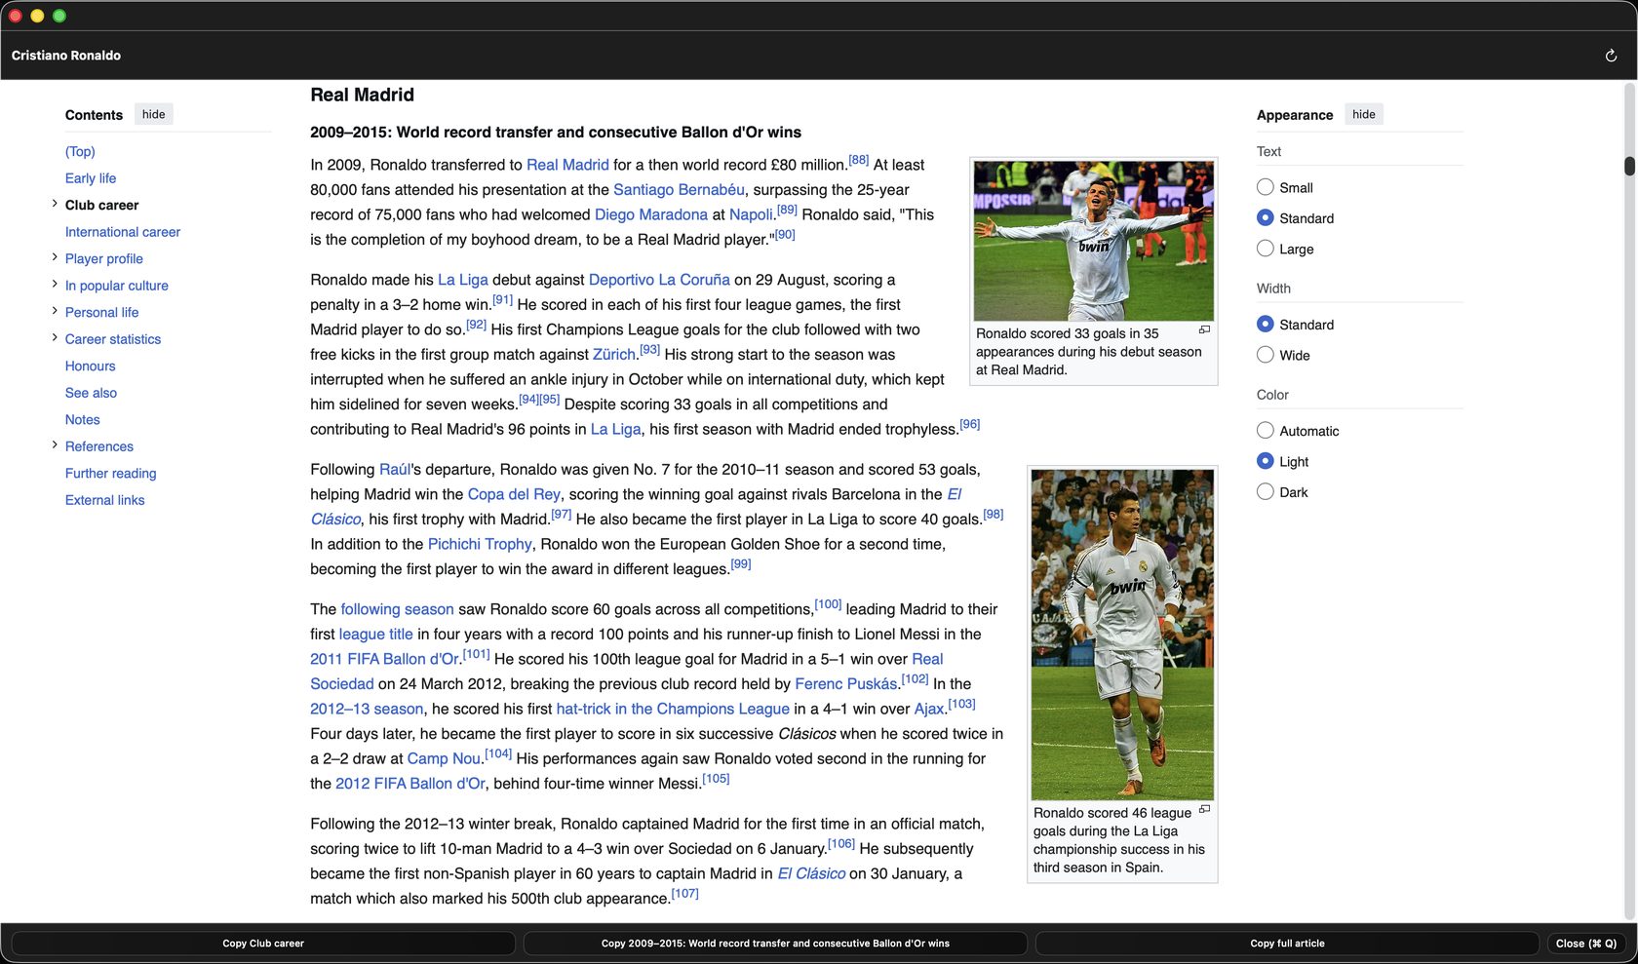The height and width of the screenshot is (964, 1638).
Task: Choose Dark color mode
Action: click(x=1265, y=491)
